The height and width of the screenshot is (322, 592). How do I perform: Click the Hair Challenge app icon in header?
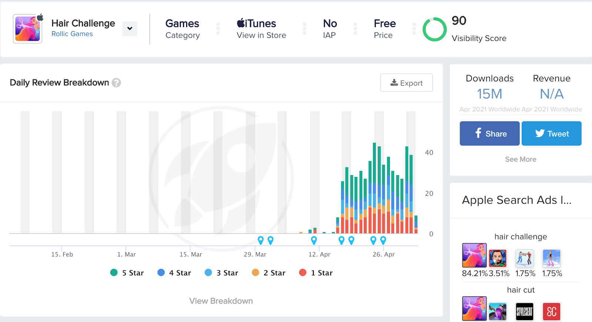pos(28,29)
